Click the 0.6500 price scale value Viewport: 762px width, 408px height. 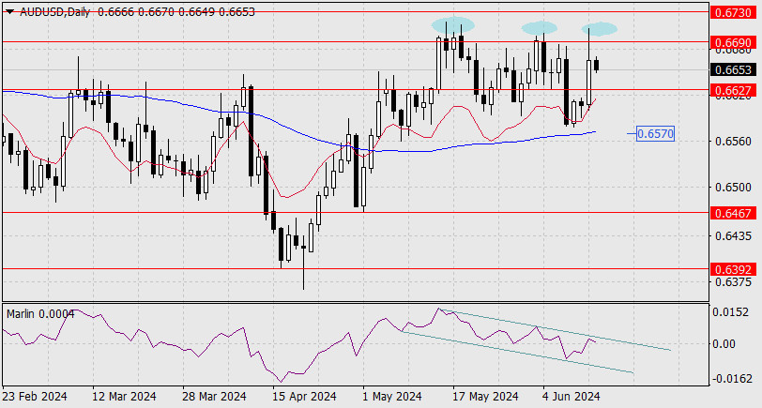[x=733, y=187]
